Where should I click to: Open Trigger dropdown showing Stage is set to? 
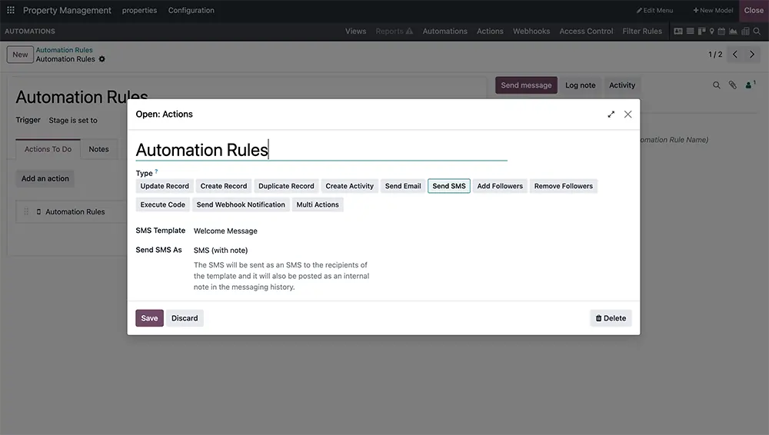pyautogui.click(x=73, y=120)
